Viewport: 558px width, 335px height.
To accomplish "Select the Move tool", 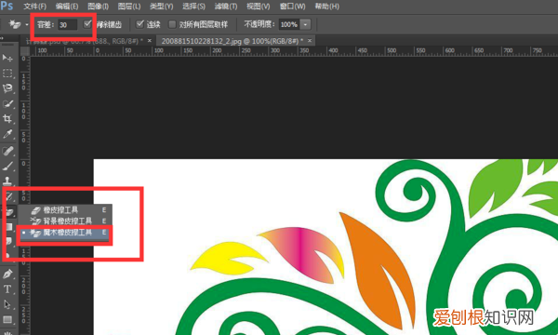I will point(7,58).
